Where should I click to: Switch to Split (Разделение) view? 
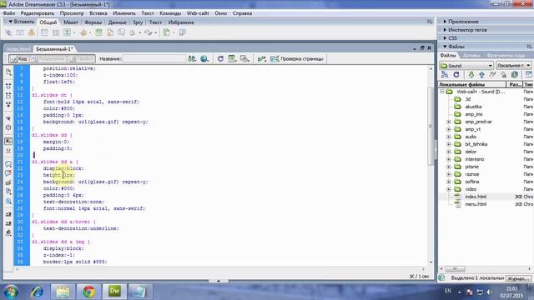(48, 59)
